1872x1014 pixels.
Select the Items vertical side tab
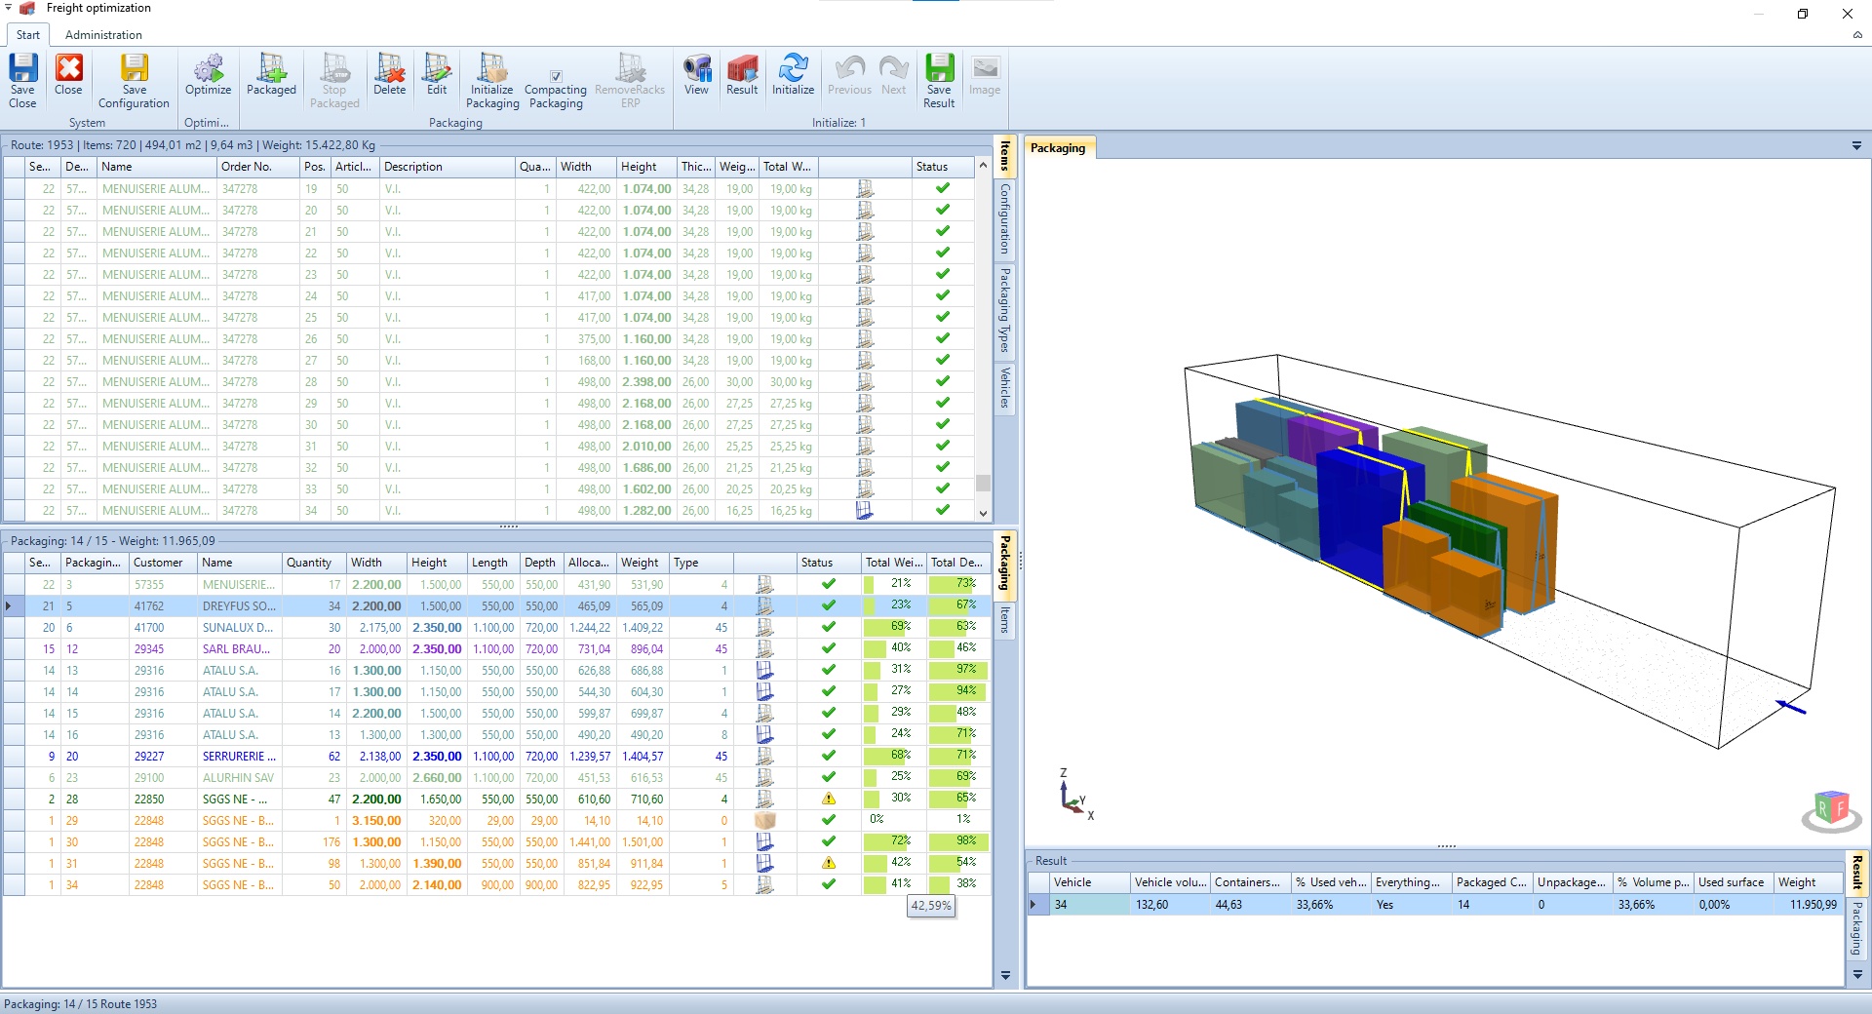tap(1005, 156)
